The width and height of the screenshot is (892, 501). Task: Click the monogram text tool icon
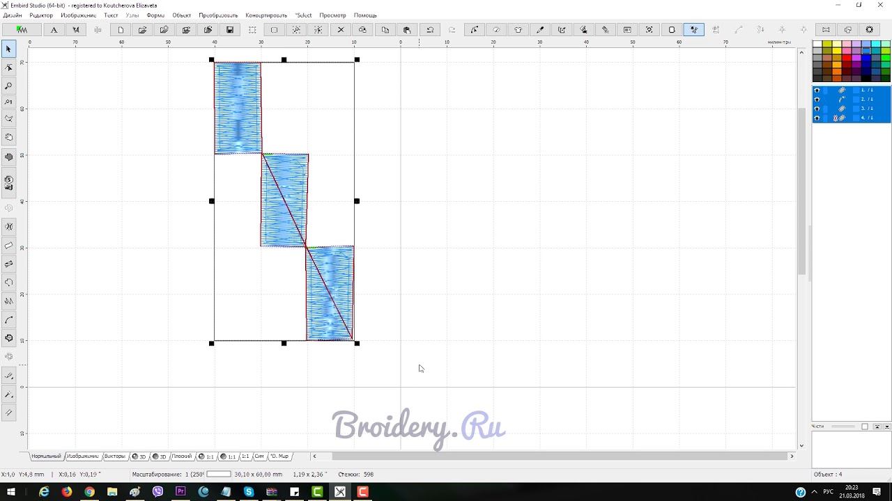pyautogui.click(x=76, y=30)
